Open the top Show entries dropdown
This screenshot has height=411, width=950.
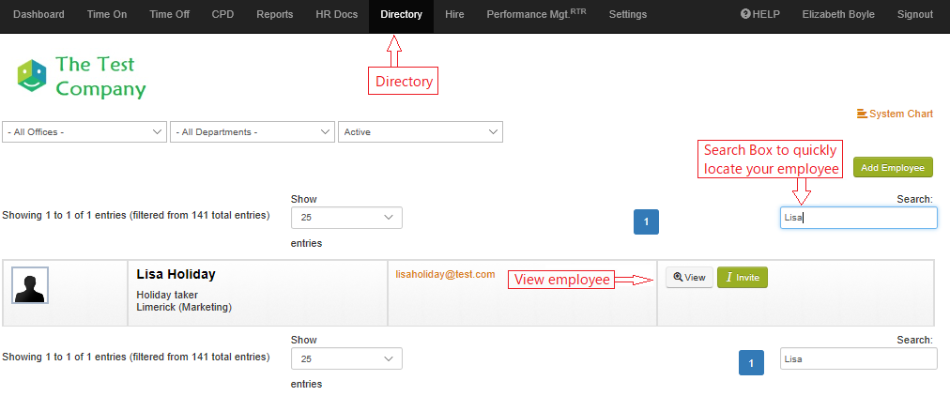pyautogui.click(x=346, y=218)
